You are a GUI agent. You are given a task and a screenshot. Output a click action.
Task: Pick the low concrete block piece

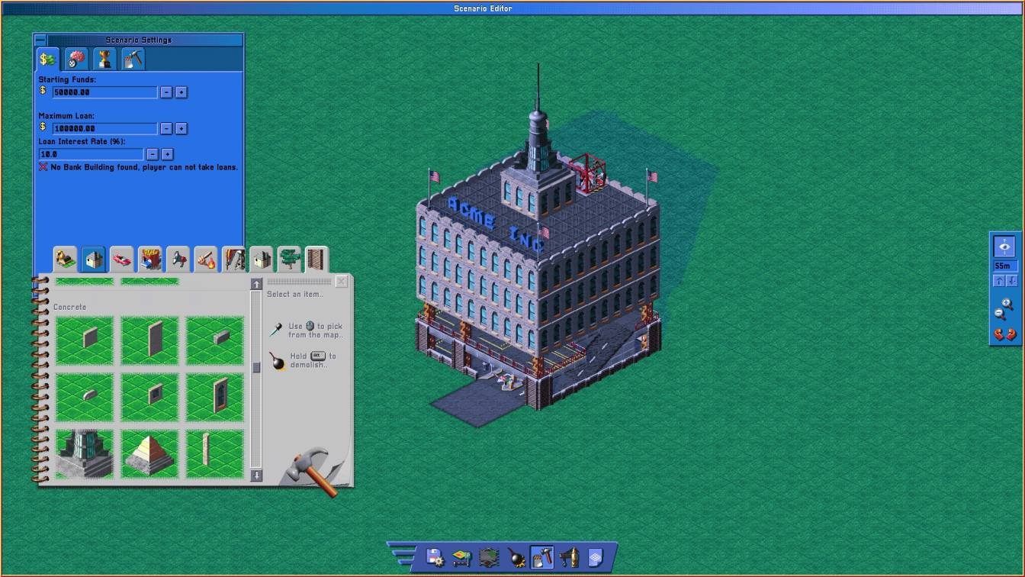pyautogui.click(x=215, y=341)
